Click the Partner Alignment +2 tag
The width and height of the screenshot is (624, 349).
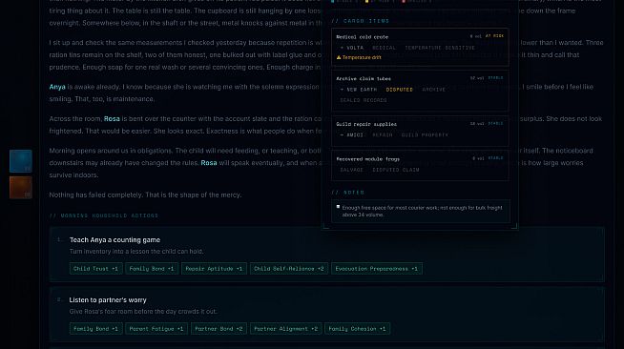click(285, 329)
